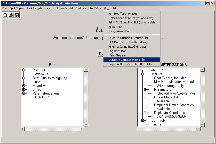Image resolution: width=216 pixels, height=144 pixels.
Task: Click the New file toolbar icon
Action: [5, 15]
